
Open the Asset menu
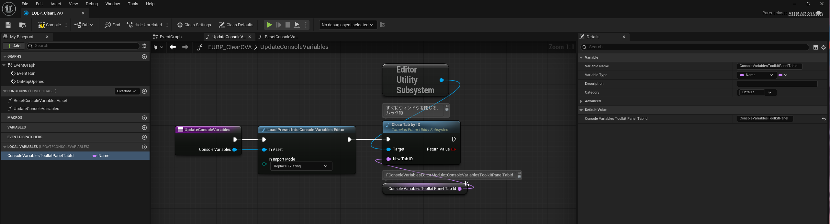tap(56, 4)
